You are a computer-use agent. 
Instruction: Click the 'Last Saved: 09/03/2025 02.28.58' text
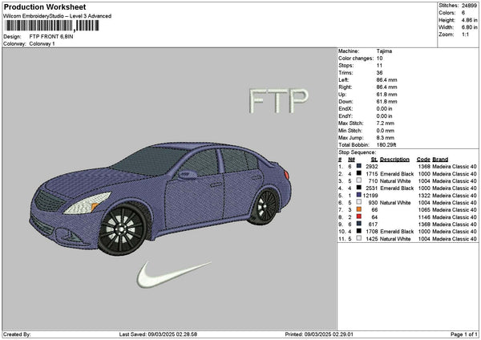158,334
